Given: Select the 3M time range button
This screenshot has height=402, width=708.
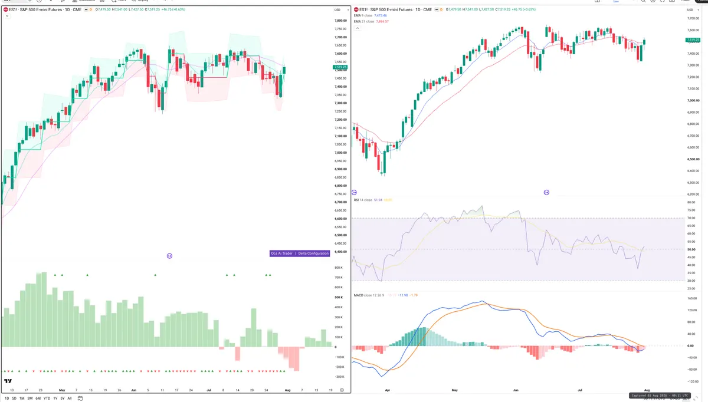Looking at the screenshot, I should pos(29,398).
